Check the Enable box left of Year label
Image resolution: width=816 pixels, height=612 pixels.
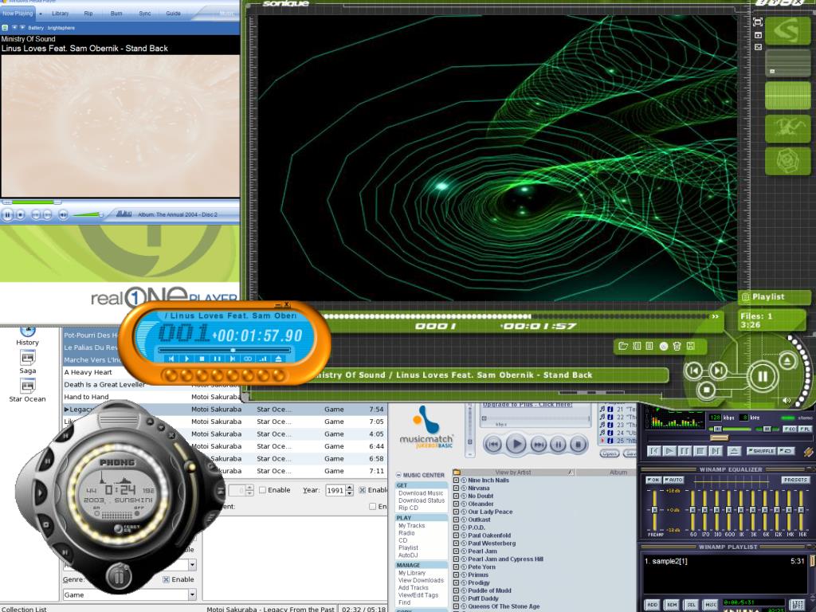[263, 490]
